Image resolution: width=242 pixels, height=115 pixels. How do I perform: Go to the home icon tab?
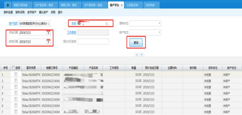click(x=8, y=5)
